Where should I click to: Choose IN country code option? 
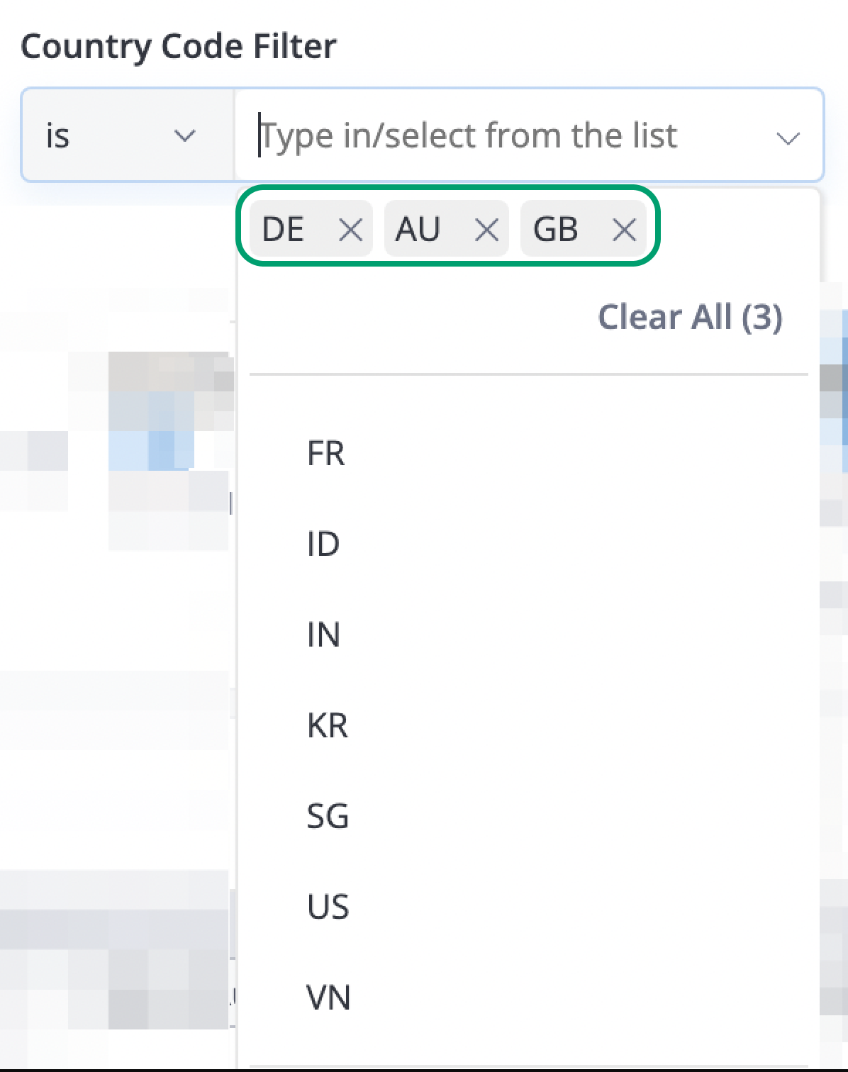pyautogui.click(x=528, y=635)
